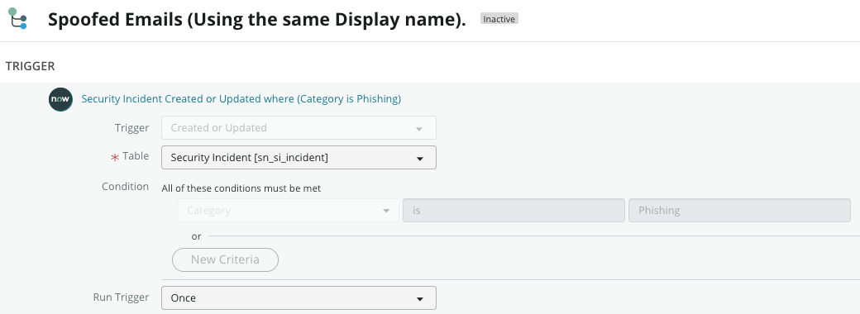Click the Trigger field label
The width and height of the screenshot is (860, 314).
coord(131,128)
